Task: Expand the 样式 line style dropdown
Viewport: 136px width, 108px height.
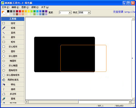Action: [89, 12]
